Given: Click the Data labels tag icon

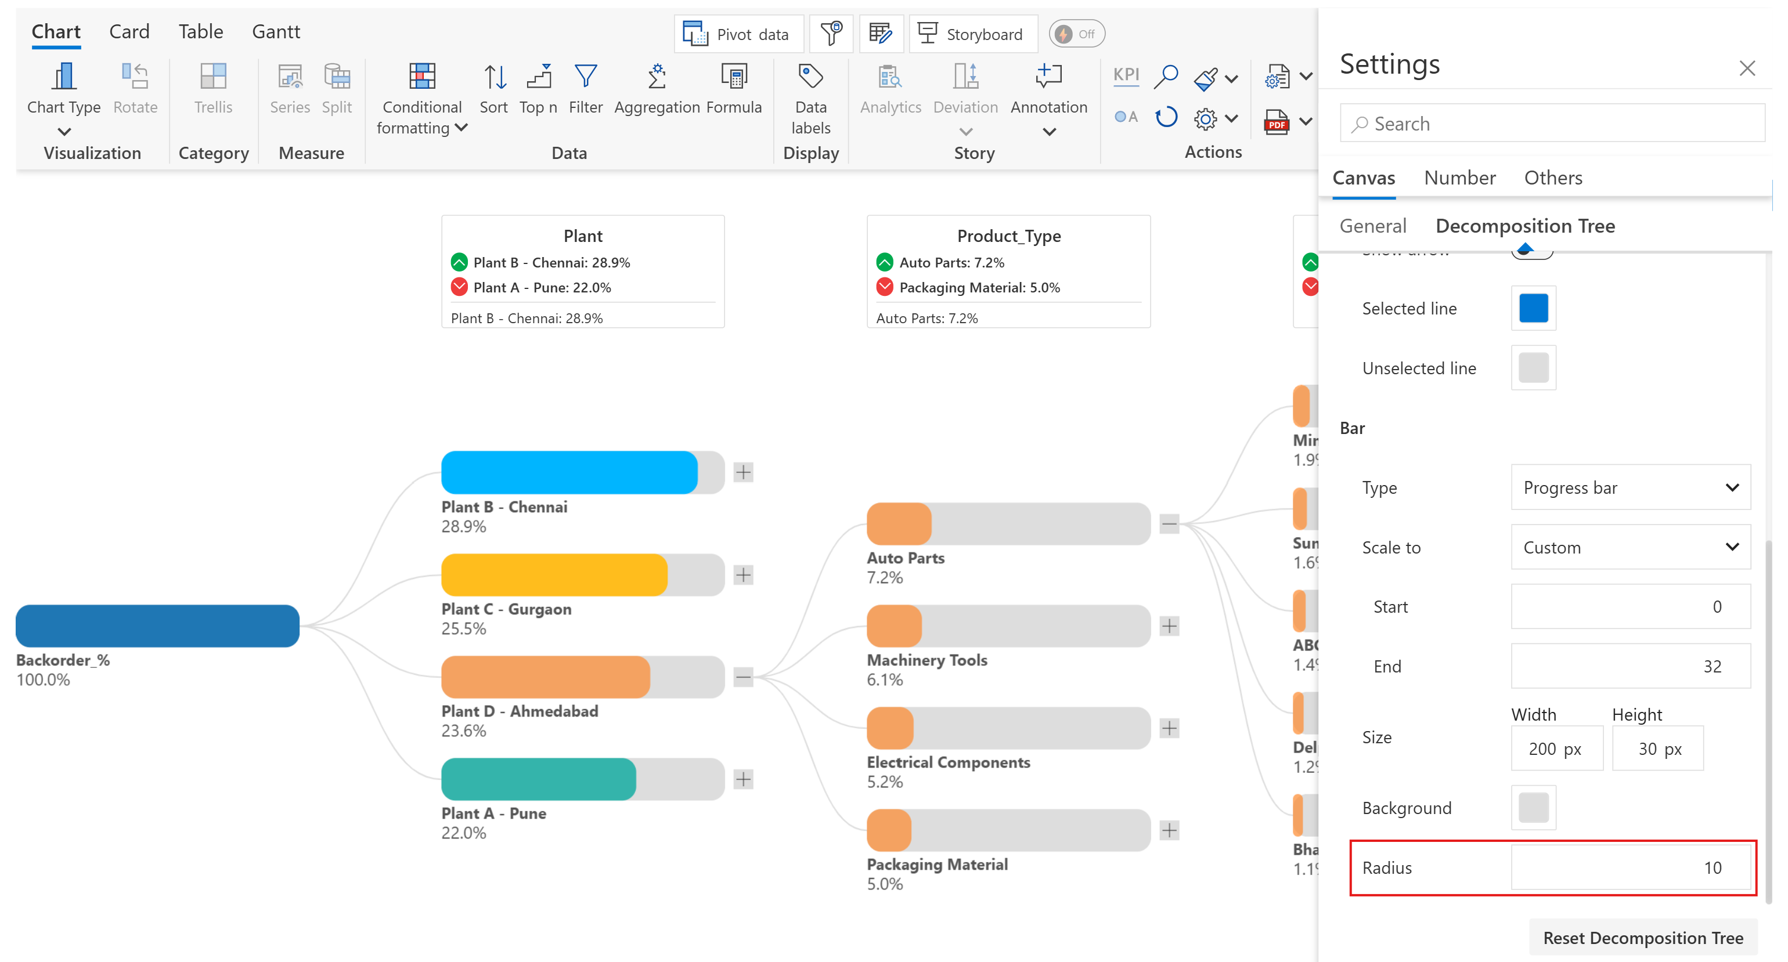Looking at the screenshot, I should point(810,77).
